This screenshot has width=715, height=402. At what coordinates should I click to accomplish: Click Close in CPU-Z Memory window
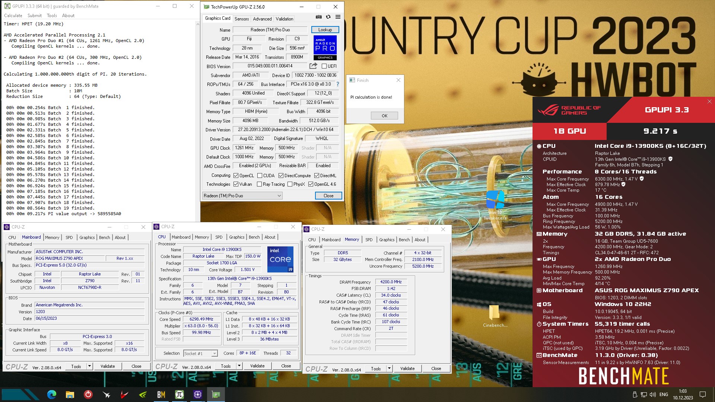pos(436,368)
